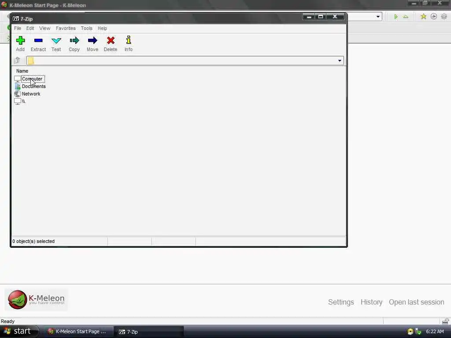Click the red Delete X icon
The width and height of the screenshot is (451, 338).
pos(111,40)
